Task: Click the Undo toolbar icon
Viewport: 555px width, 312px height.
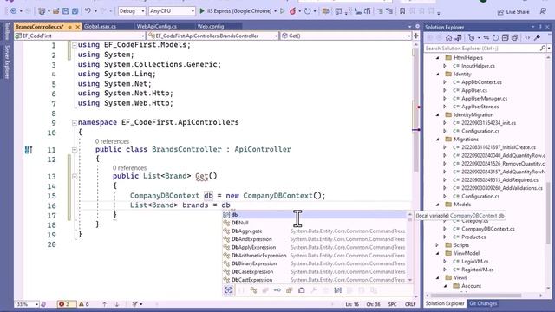Action: click(88, 11)
